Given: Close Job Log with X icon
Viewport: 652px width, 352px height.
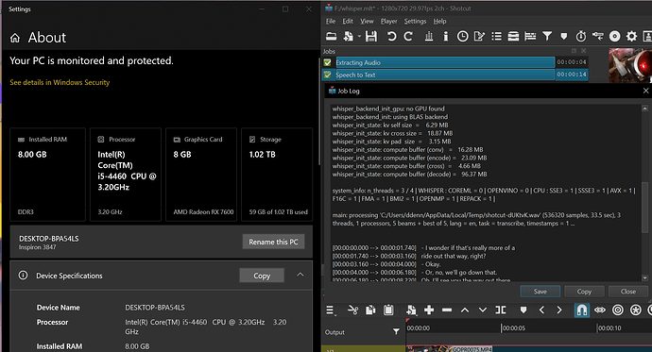Looking at the screenshot, I should pyautogui.click(x=645, y=91).
